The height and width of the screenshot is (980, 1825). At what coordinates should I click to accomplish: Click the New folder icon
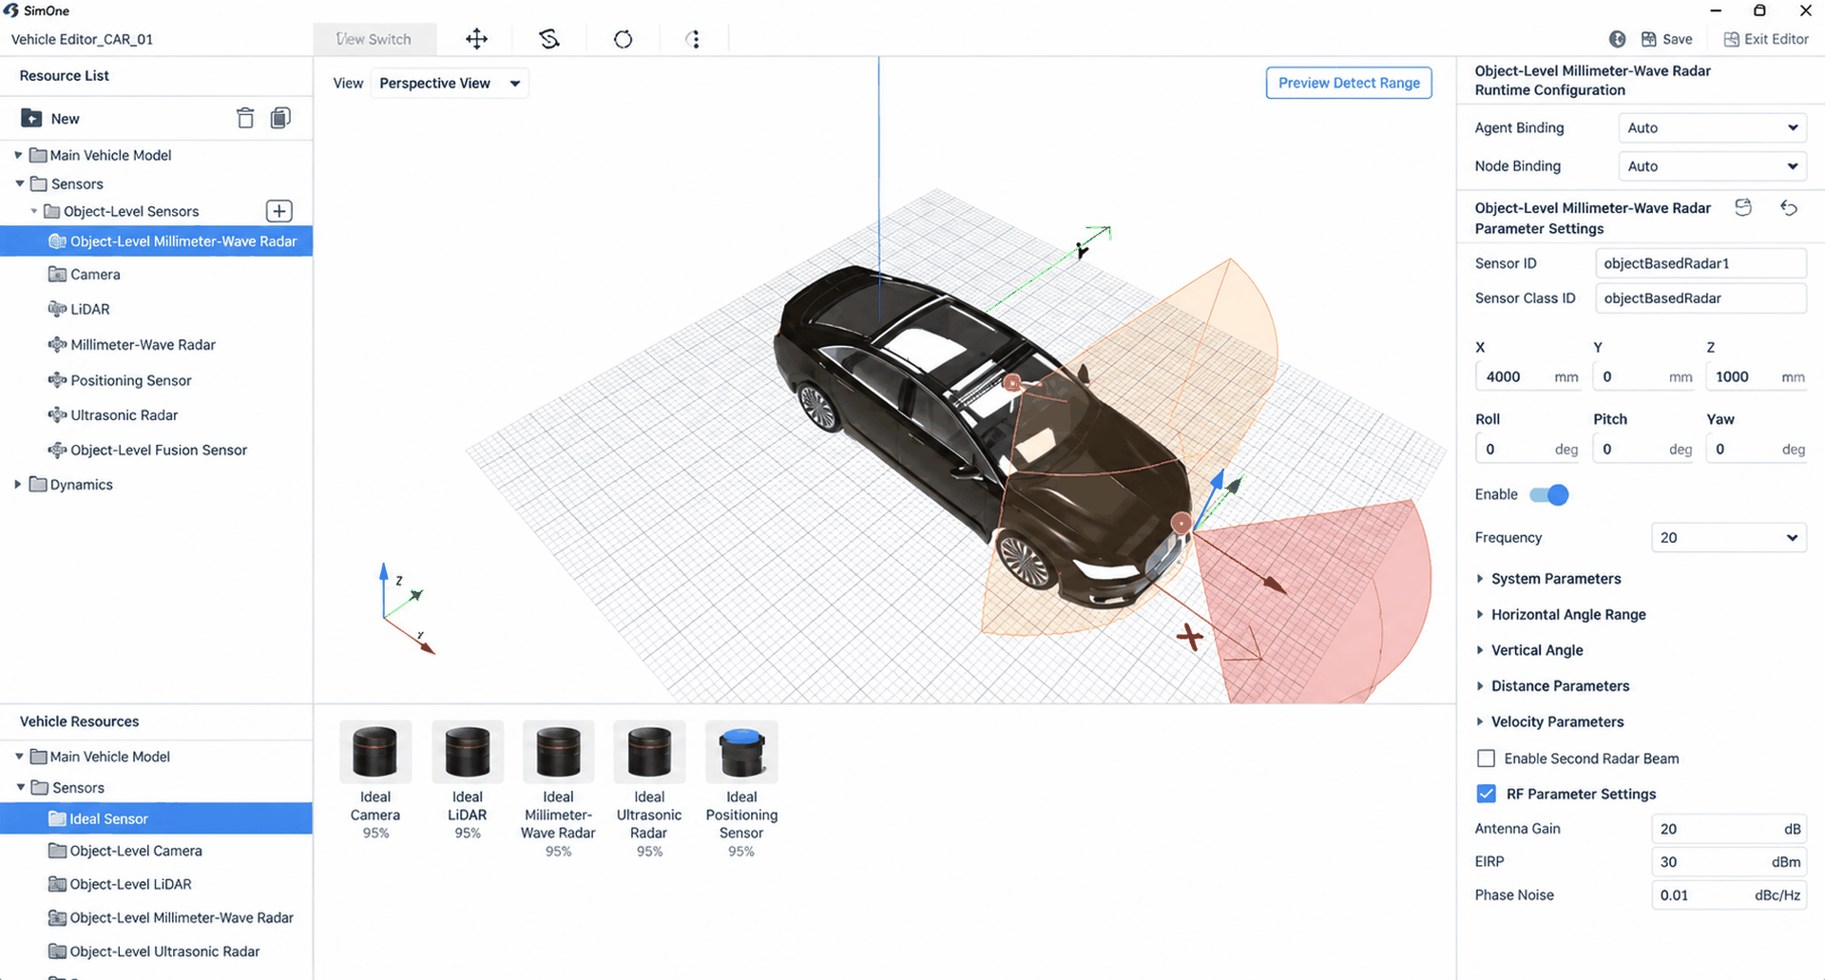tap(31, 118)
